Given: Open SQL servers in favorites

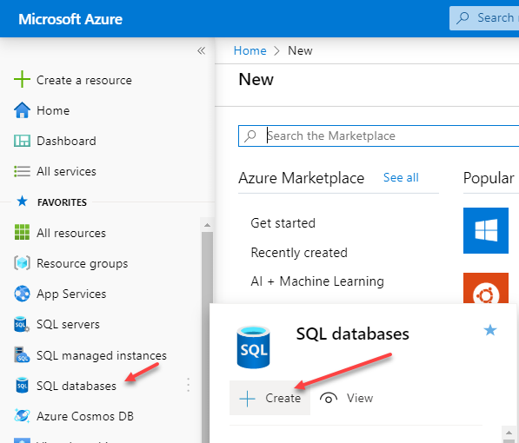Looking at the screenshot, I should pyautogui.click(x=68, y=324).
